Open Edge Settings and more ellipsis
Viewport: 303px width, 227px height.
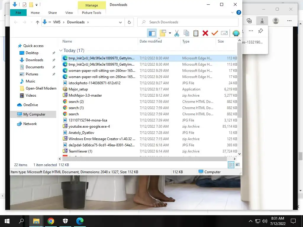289,21
